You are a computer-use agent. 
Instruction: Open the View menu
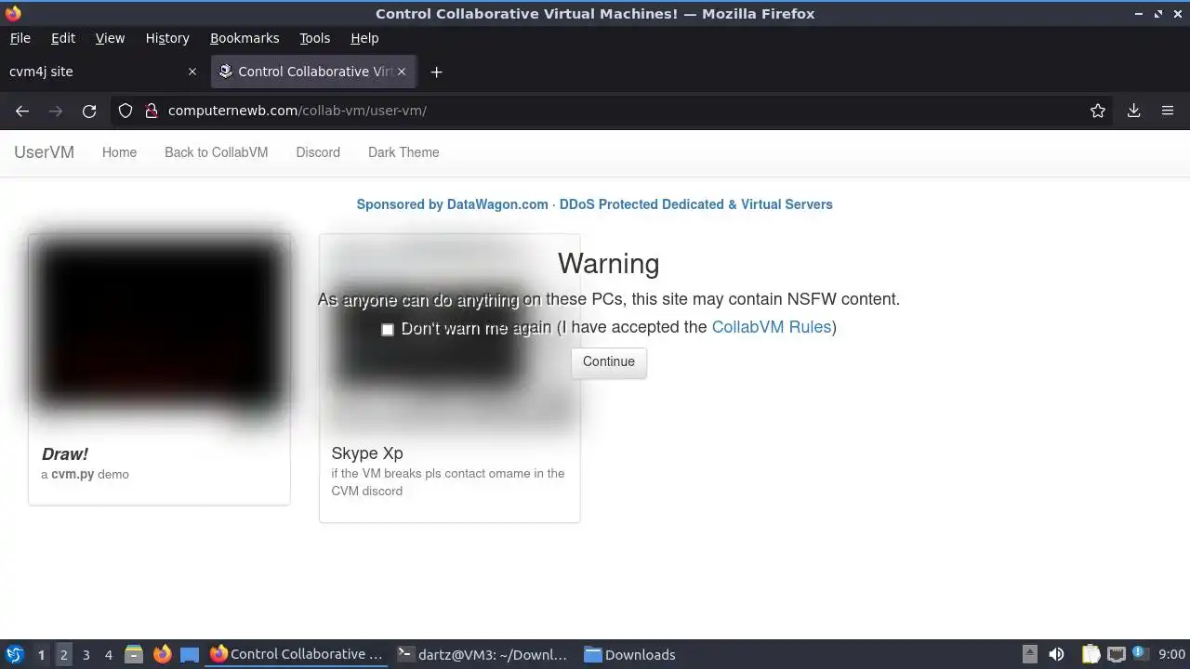pyautogui.click(x=110, y=38)
